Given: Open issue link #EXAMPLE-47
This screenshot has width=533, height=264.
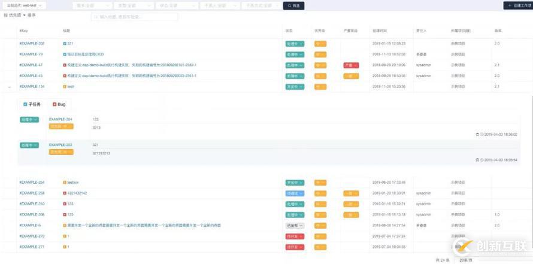Looking at the screenshot, I should point(31,65).
